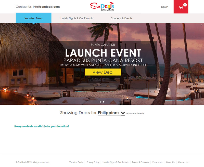Click the Launch Event hero banner image
The width and height of the screenshot is (204, 167).
pyautogui.click(x=102, y=64)
